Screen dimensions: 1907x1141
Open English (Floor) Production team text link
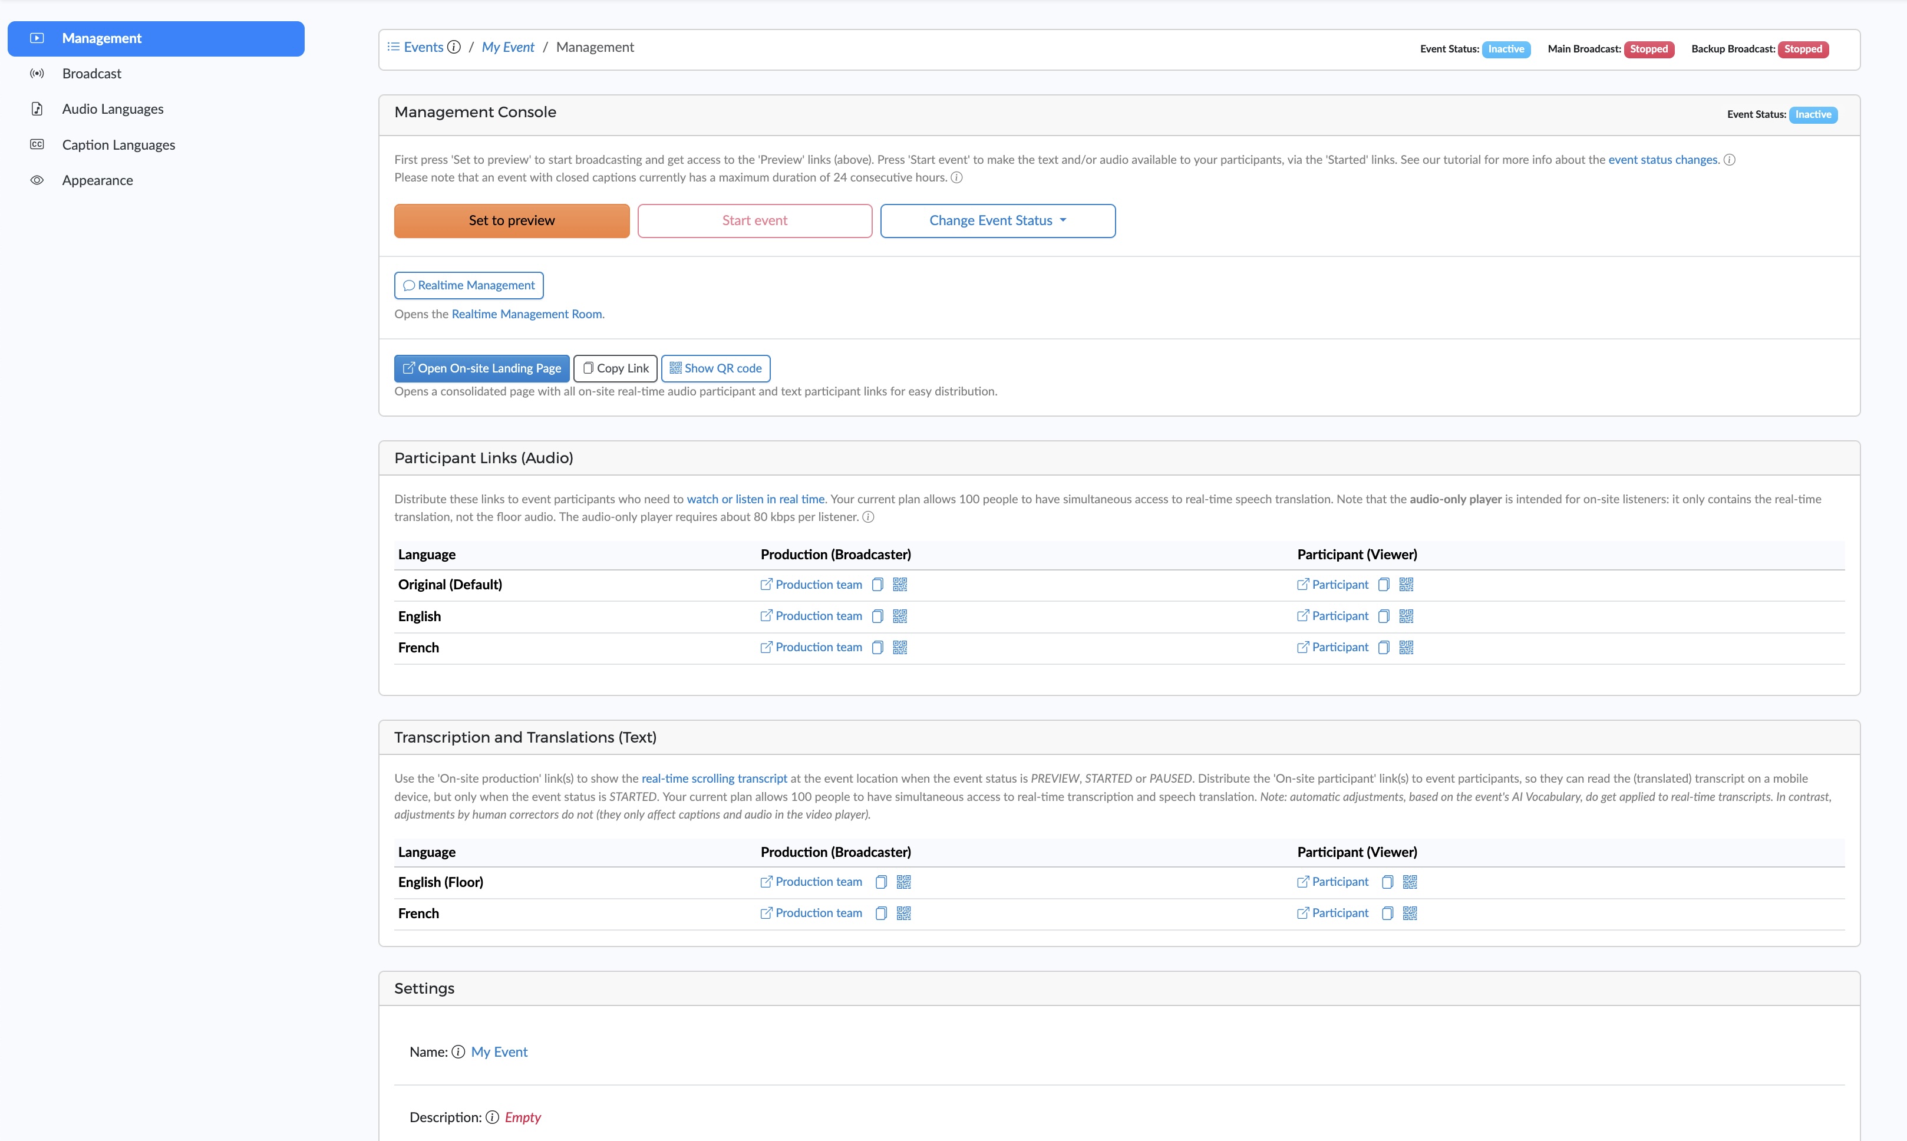(811, 882)
